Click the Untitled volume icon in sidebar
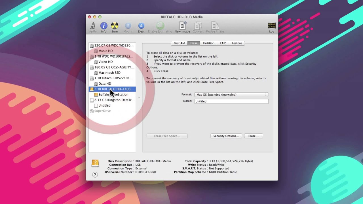 96,105
